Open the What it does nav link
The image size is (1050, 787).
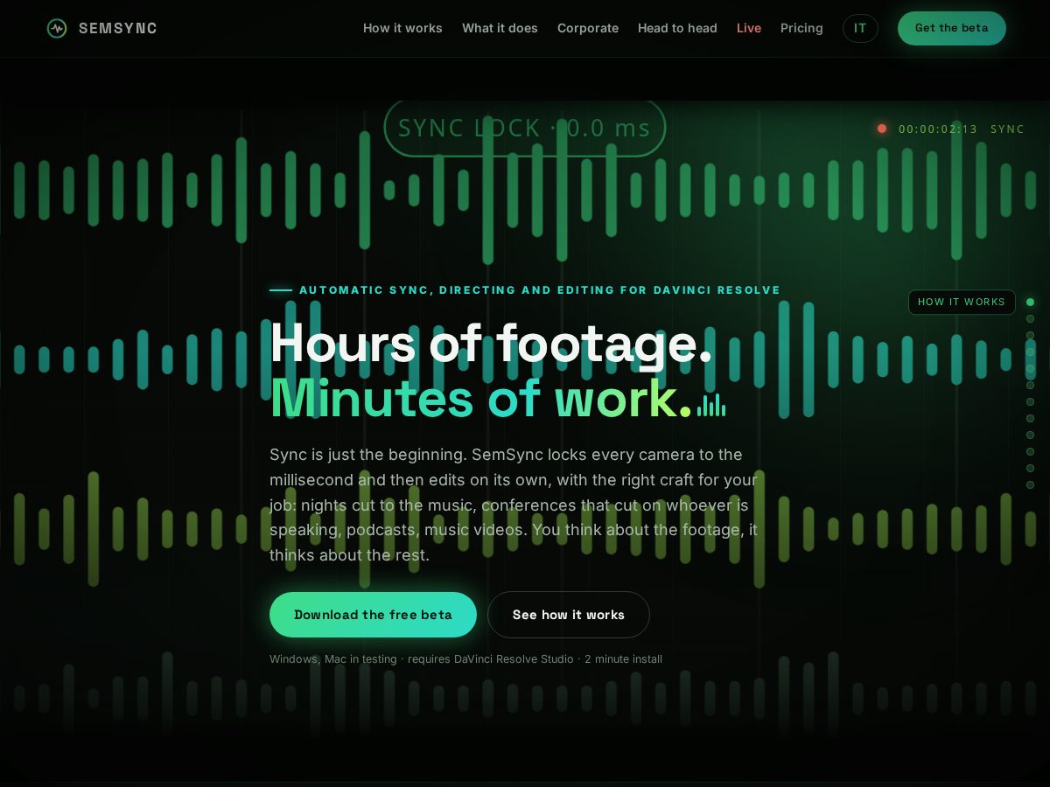[x=500, y=28]
